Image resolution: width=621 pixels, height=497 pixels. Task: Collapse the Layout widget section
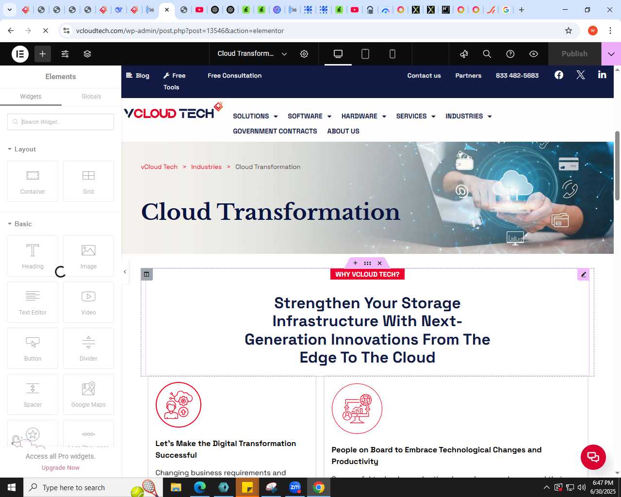pos(22,149)
